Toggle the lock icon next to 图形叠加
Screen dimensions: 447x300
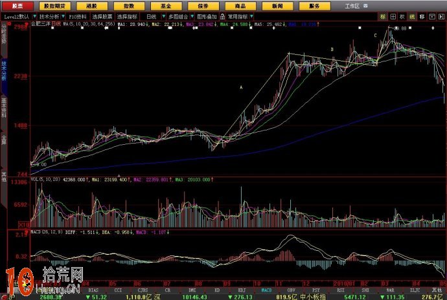point(223,17)
